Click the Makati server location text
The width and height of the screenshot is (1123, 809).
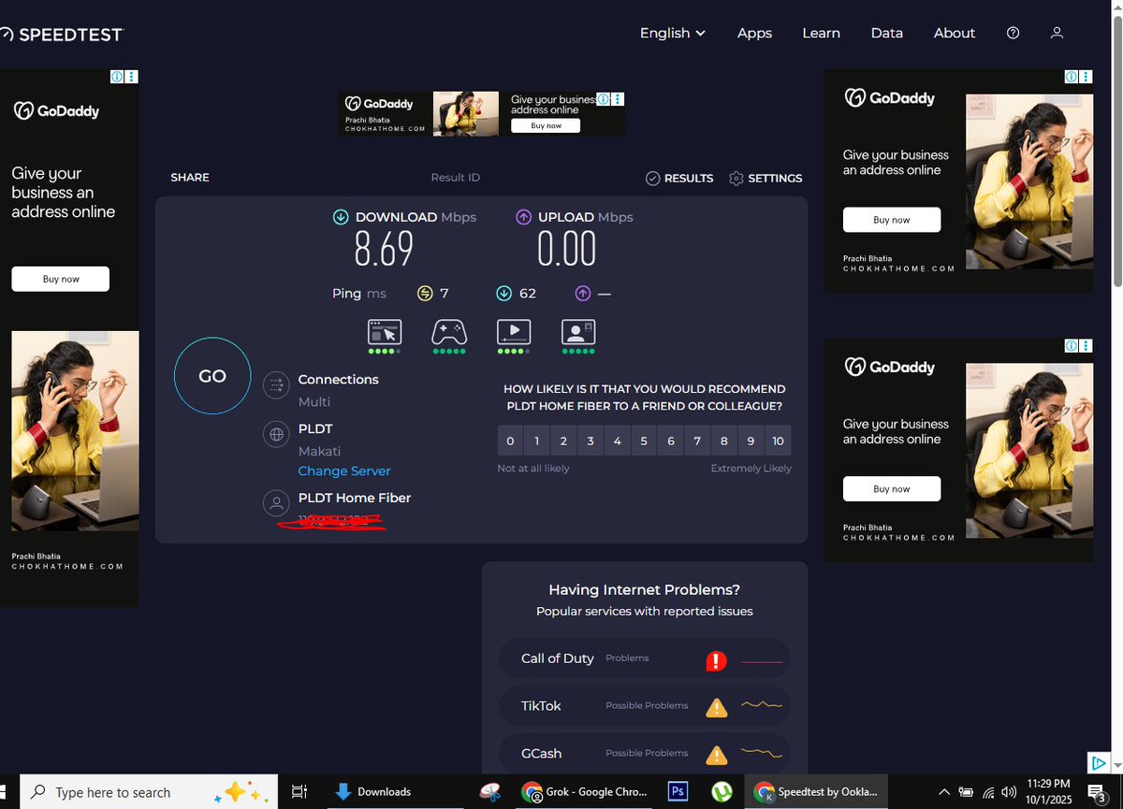click(319, 451)
